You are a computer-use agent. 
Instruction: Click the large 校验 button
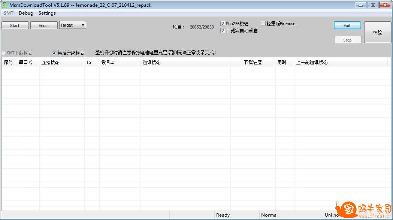pyautogui.click(x=377, y=32)
